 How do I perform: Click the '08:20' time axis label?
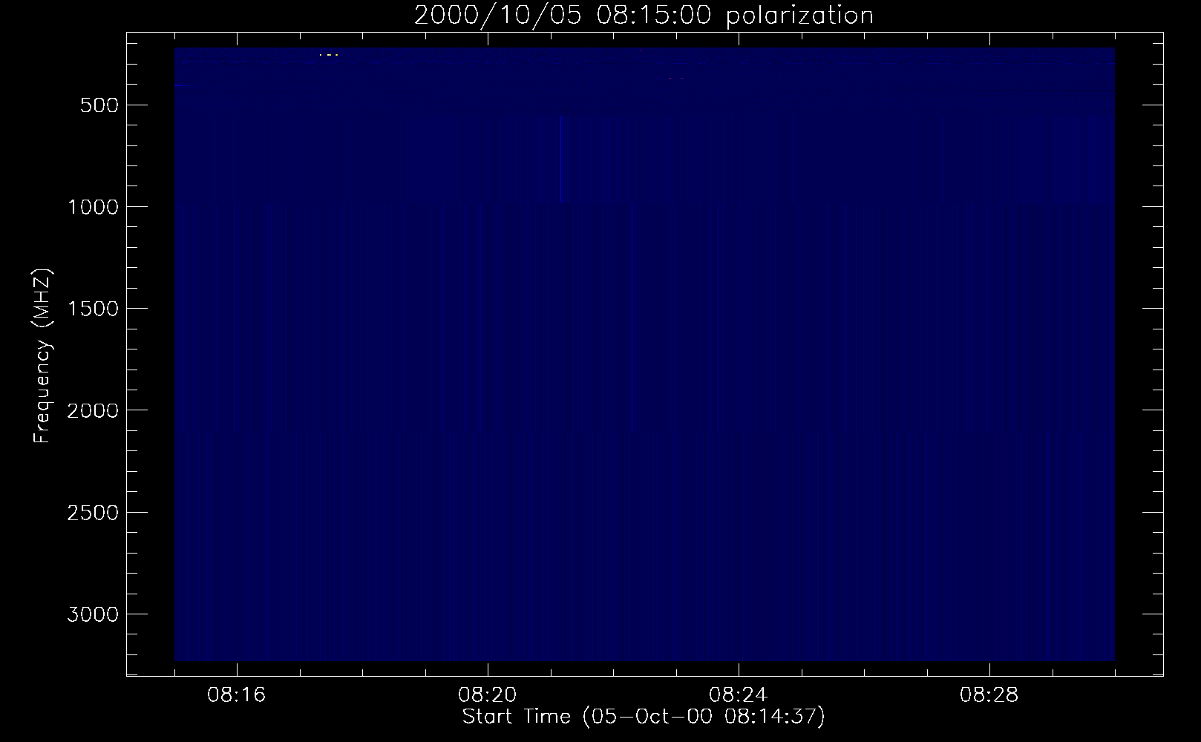488,695
